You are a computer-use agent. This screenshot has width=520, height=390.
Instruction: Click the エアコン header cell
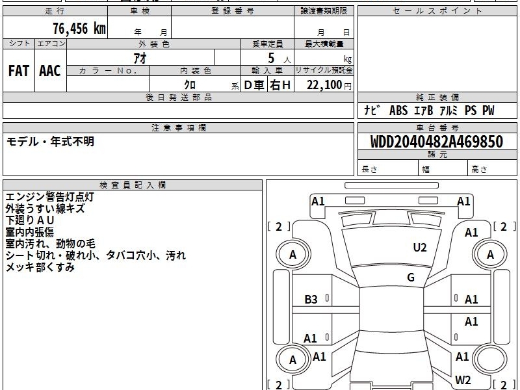coord(51,44)
